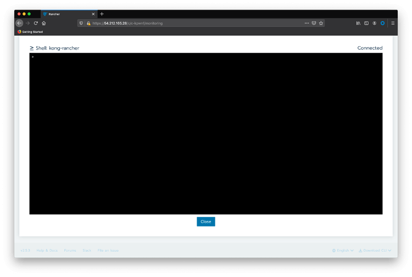Open the Firefox hamburger menu
The height and width of the screenshot is (277, 412).
(x=393, y=23)
